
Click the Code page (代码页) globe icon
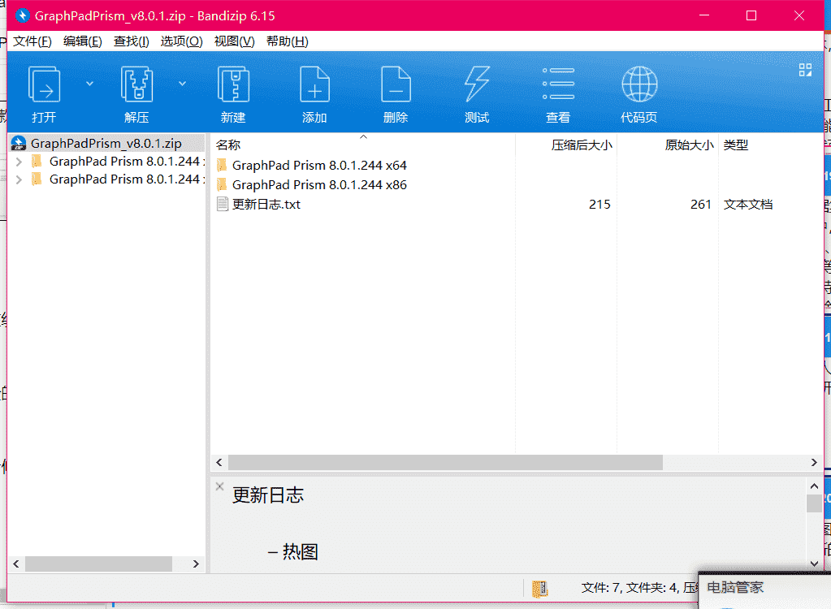[639, 84]
